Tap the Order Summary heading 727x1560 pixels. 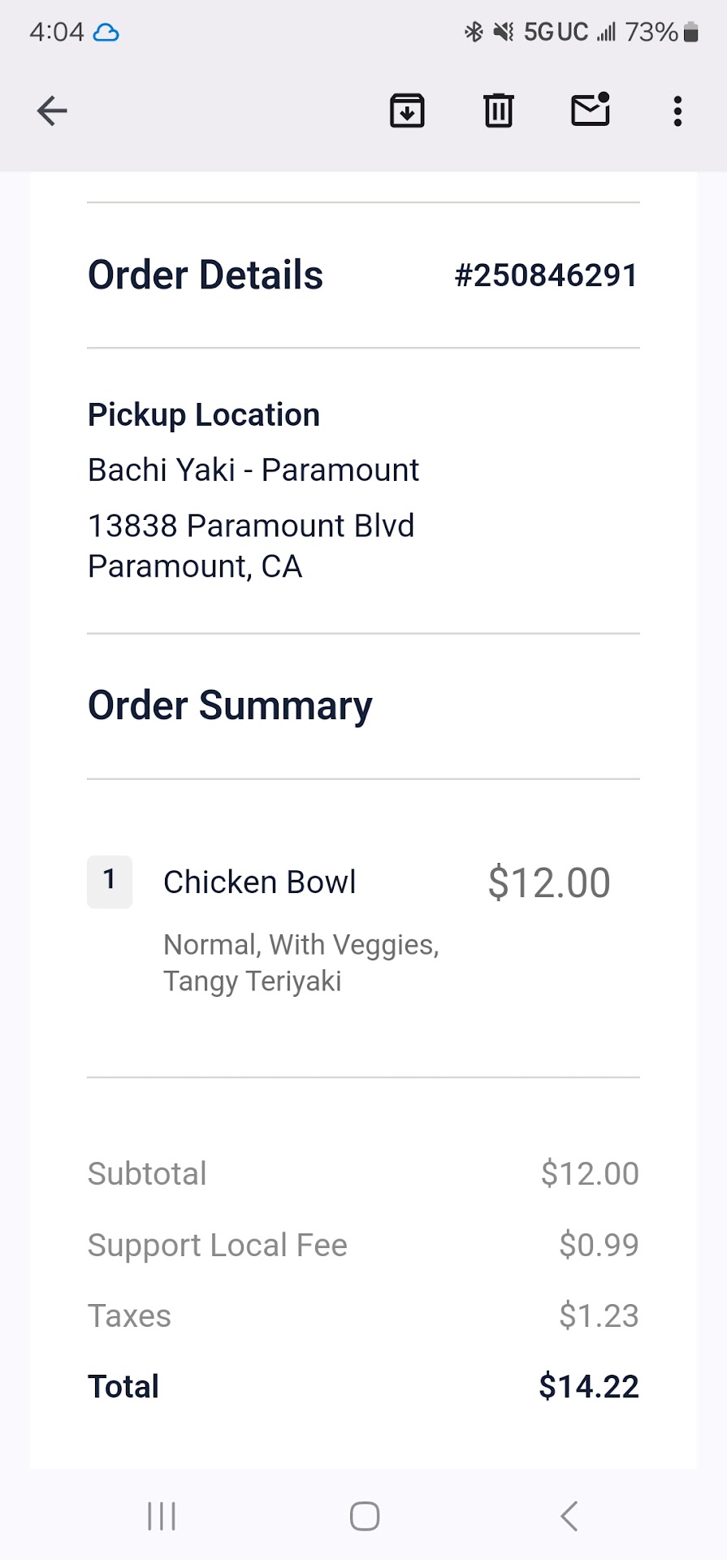point(230,705)
